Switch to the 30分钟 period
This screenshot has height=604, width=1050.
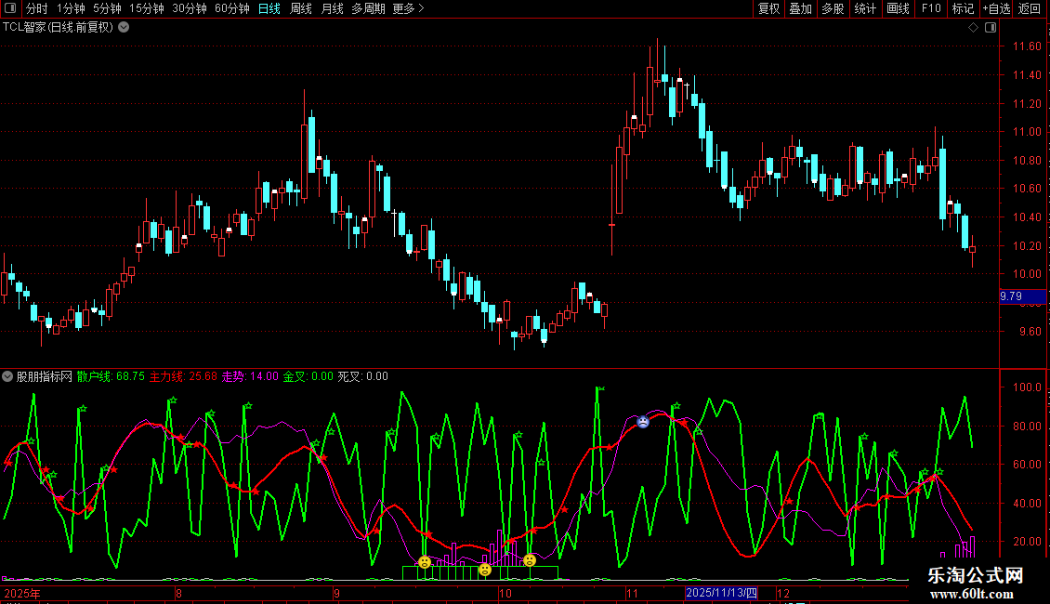[x=190, y=8]
